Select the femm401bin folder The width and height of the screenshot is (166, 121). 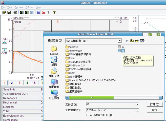74,51
